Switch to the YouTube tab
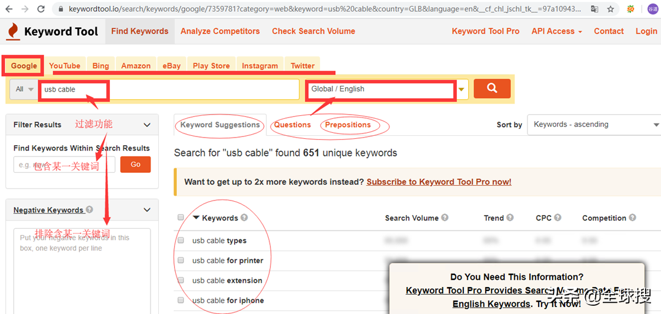This screenshot has height=314, width=661. pyautogui.click(x=65, y=66)
